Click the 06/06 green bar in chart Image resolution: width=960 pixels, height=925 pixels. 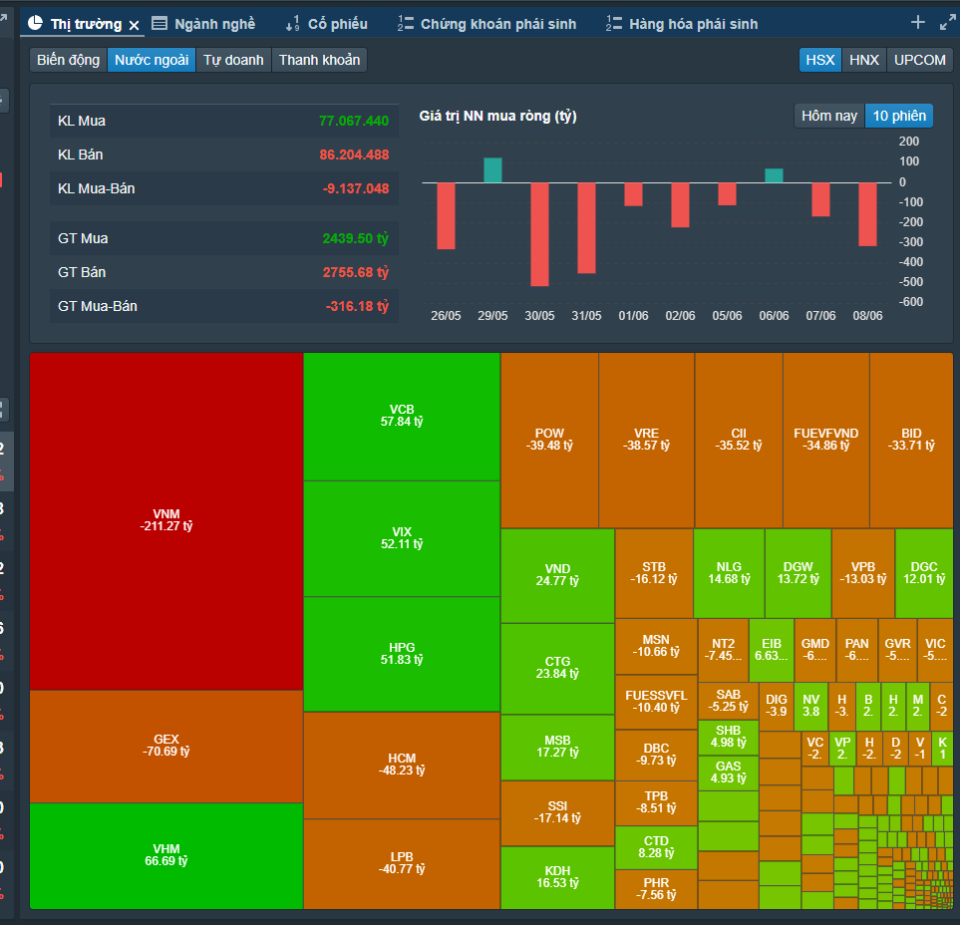coord(774,175)
